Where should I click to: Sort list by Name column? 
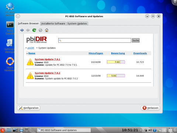pyautogui.click(x=32, y=53)
